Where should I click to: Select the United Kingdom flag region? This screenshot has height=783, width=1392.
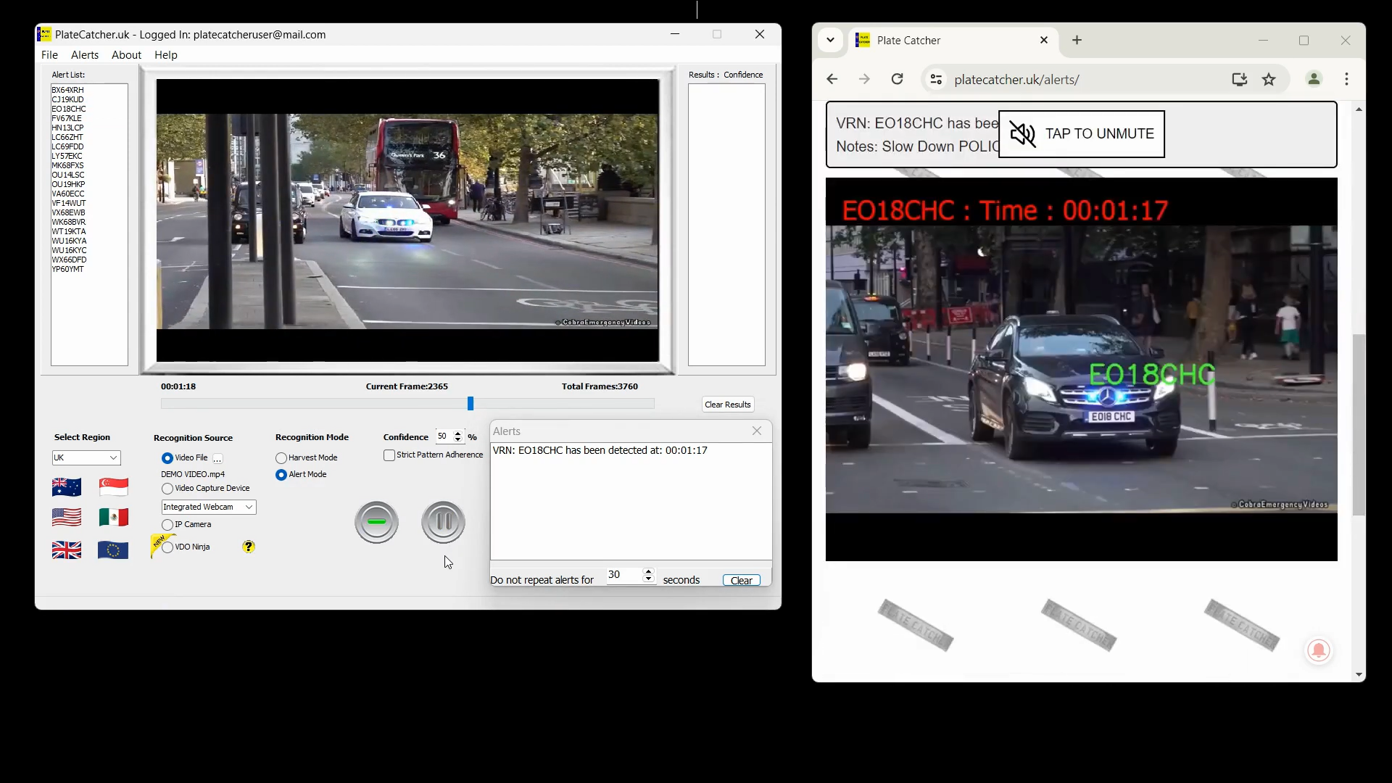pyautogui.click(x=67, y=550)
